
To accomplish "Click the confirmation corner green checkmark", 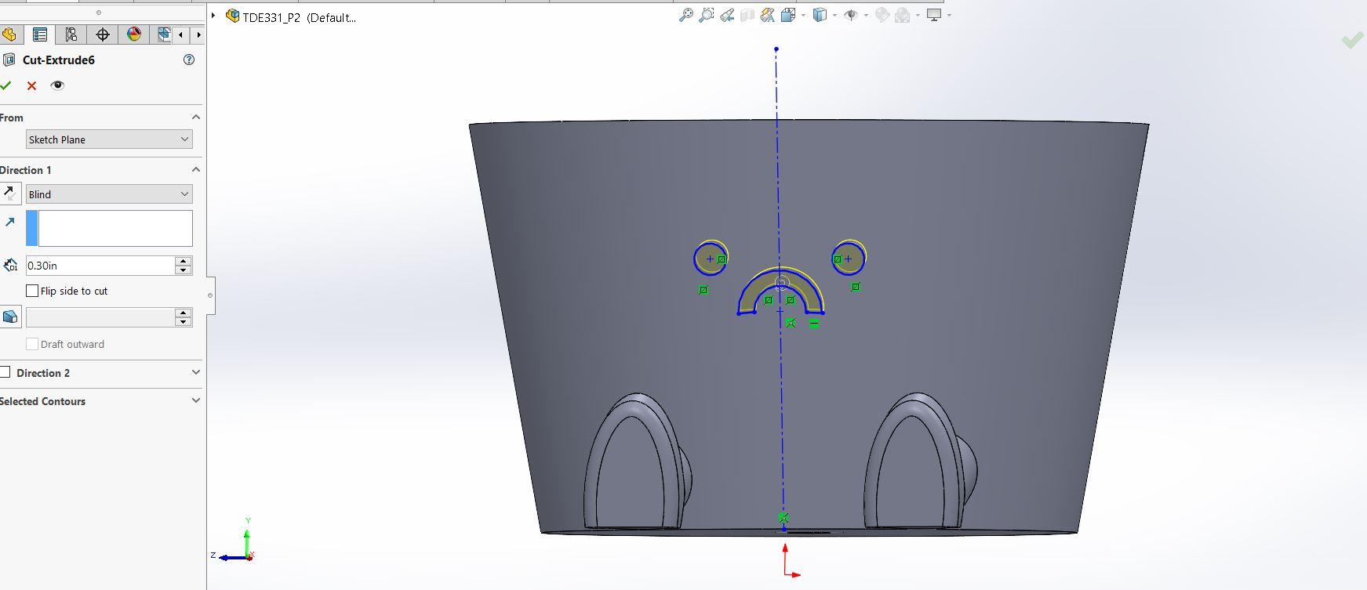I will (x=1351, y=40).
